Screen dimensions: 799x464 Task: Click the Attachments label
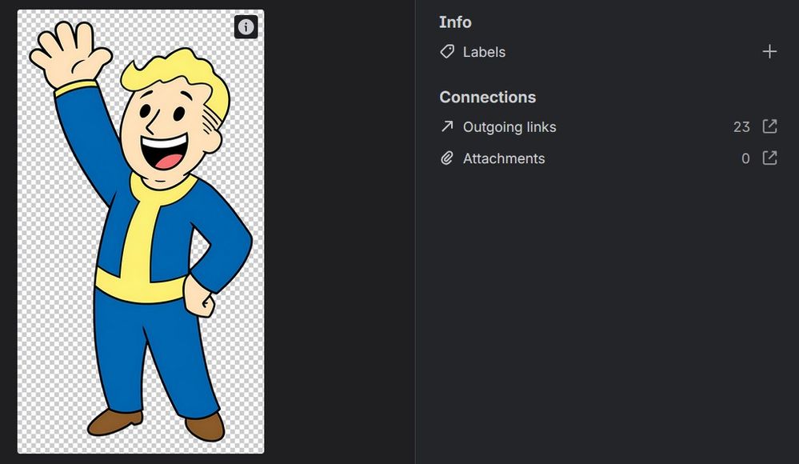click(x=504, y=158)
